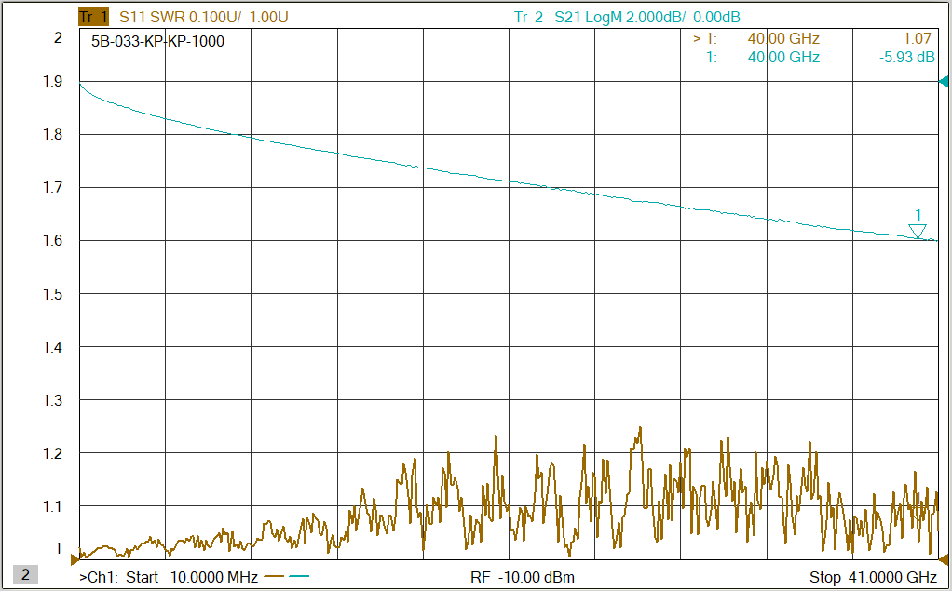Screen dimensions: 952x591
Task: Click the teal trace legend line in status bar
Action: [299, 577]
